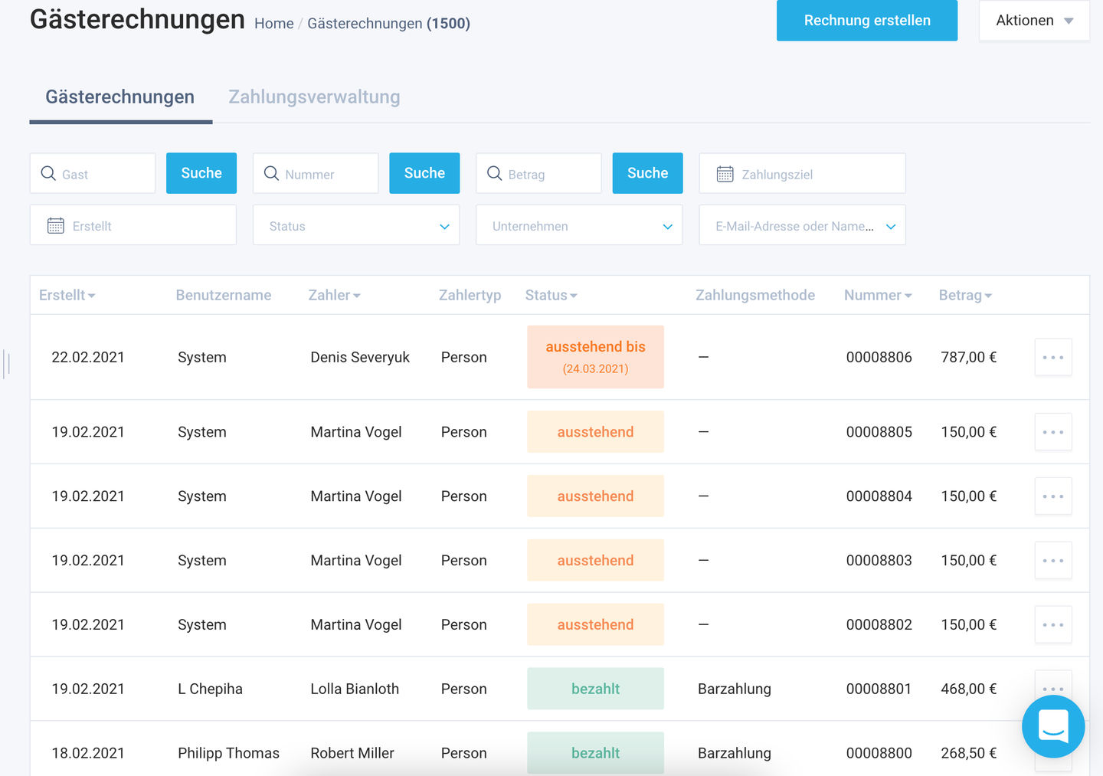Click Suche button next to Gast field
The image size is (1103, 776).
(201, 173)
